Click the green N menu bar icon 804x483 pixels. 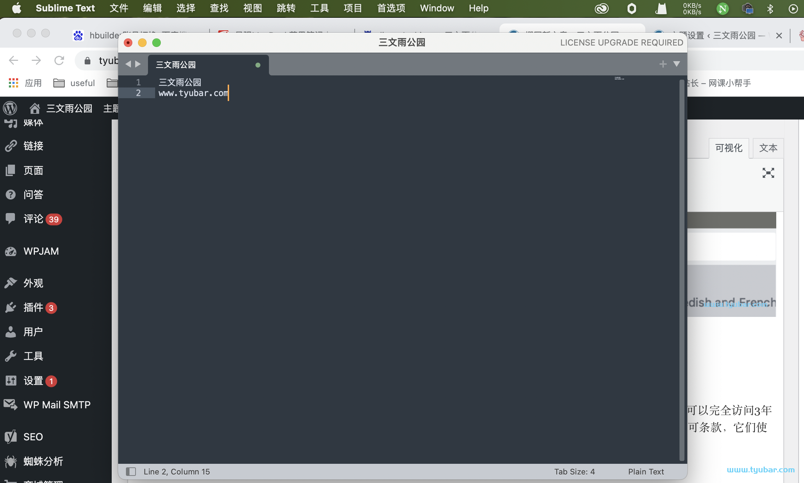(x=723, y=9)
